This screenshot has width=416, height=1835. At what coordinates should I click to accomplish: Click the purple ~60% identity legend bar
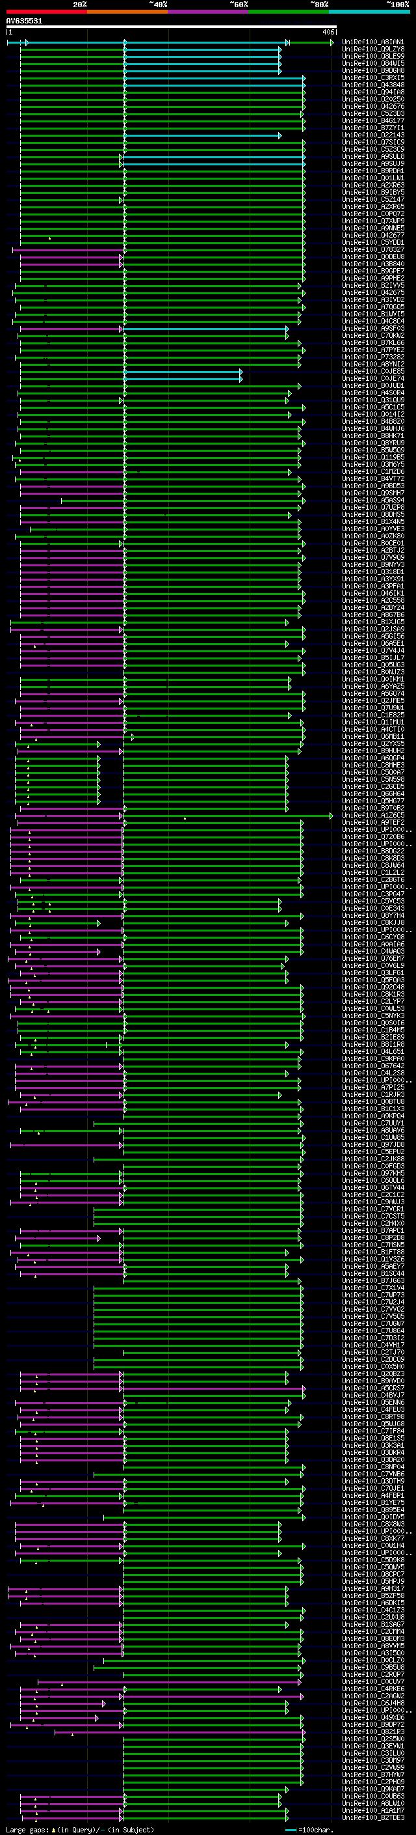point(209,12)
